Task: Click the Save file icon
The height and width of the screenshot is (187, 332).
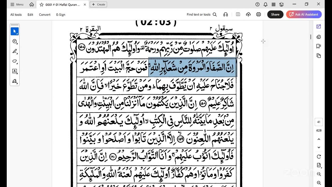Action: [x=238, y=15]
